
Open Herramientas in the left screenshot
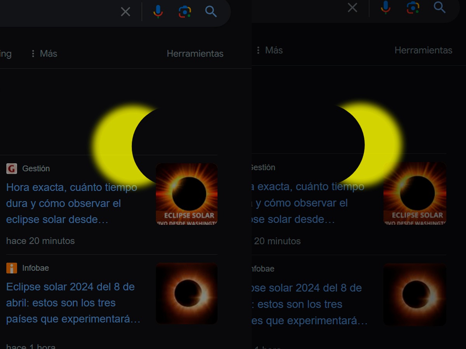(x=195, y=54)
